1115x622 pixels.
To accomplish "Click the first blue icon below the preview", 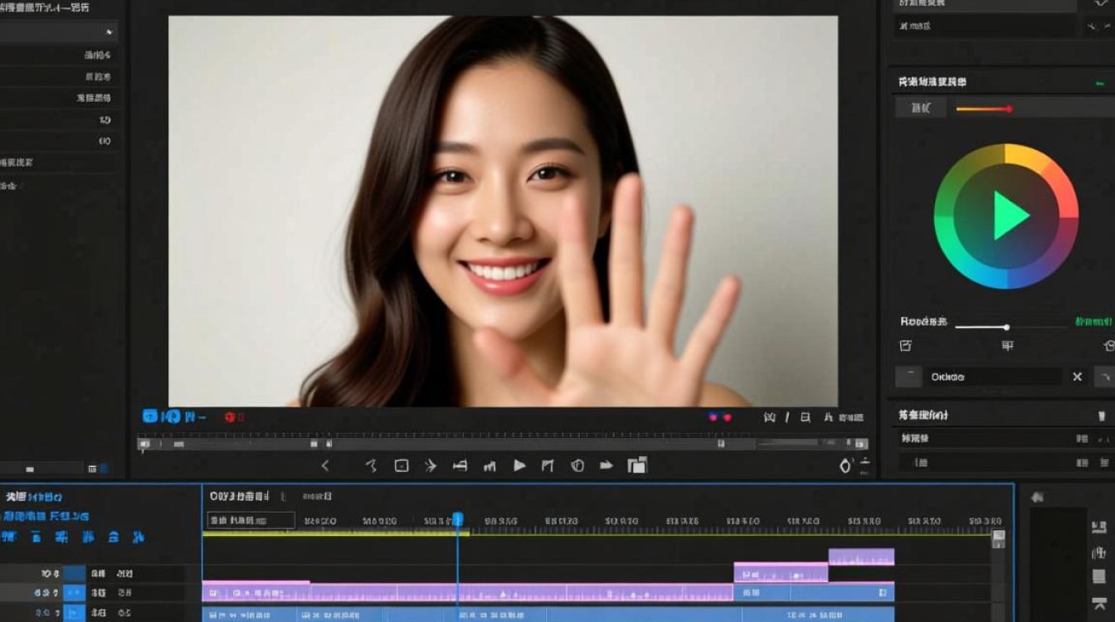I will click(150, 416).
